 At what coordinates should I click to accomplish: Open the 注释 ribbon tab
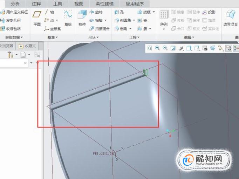[36, 4]
